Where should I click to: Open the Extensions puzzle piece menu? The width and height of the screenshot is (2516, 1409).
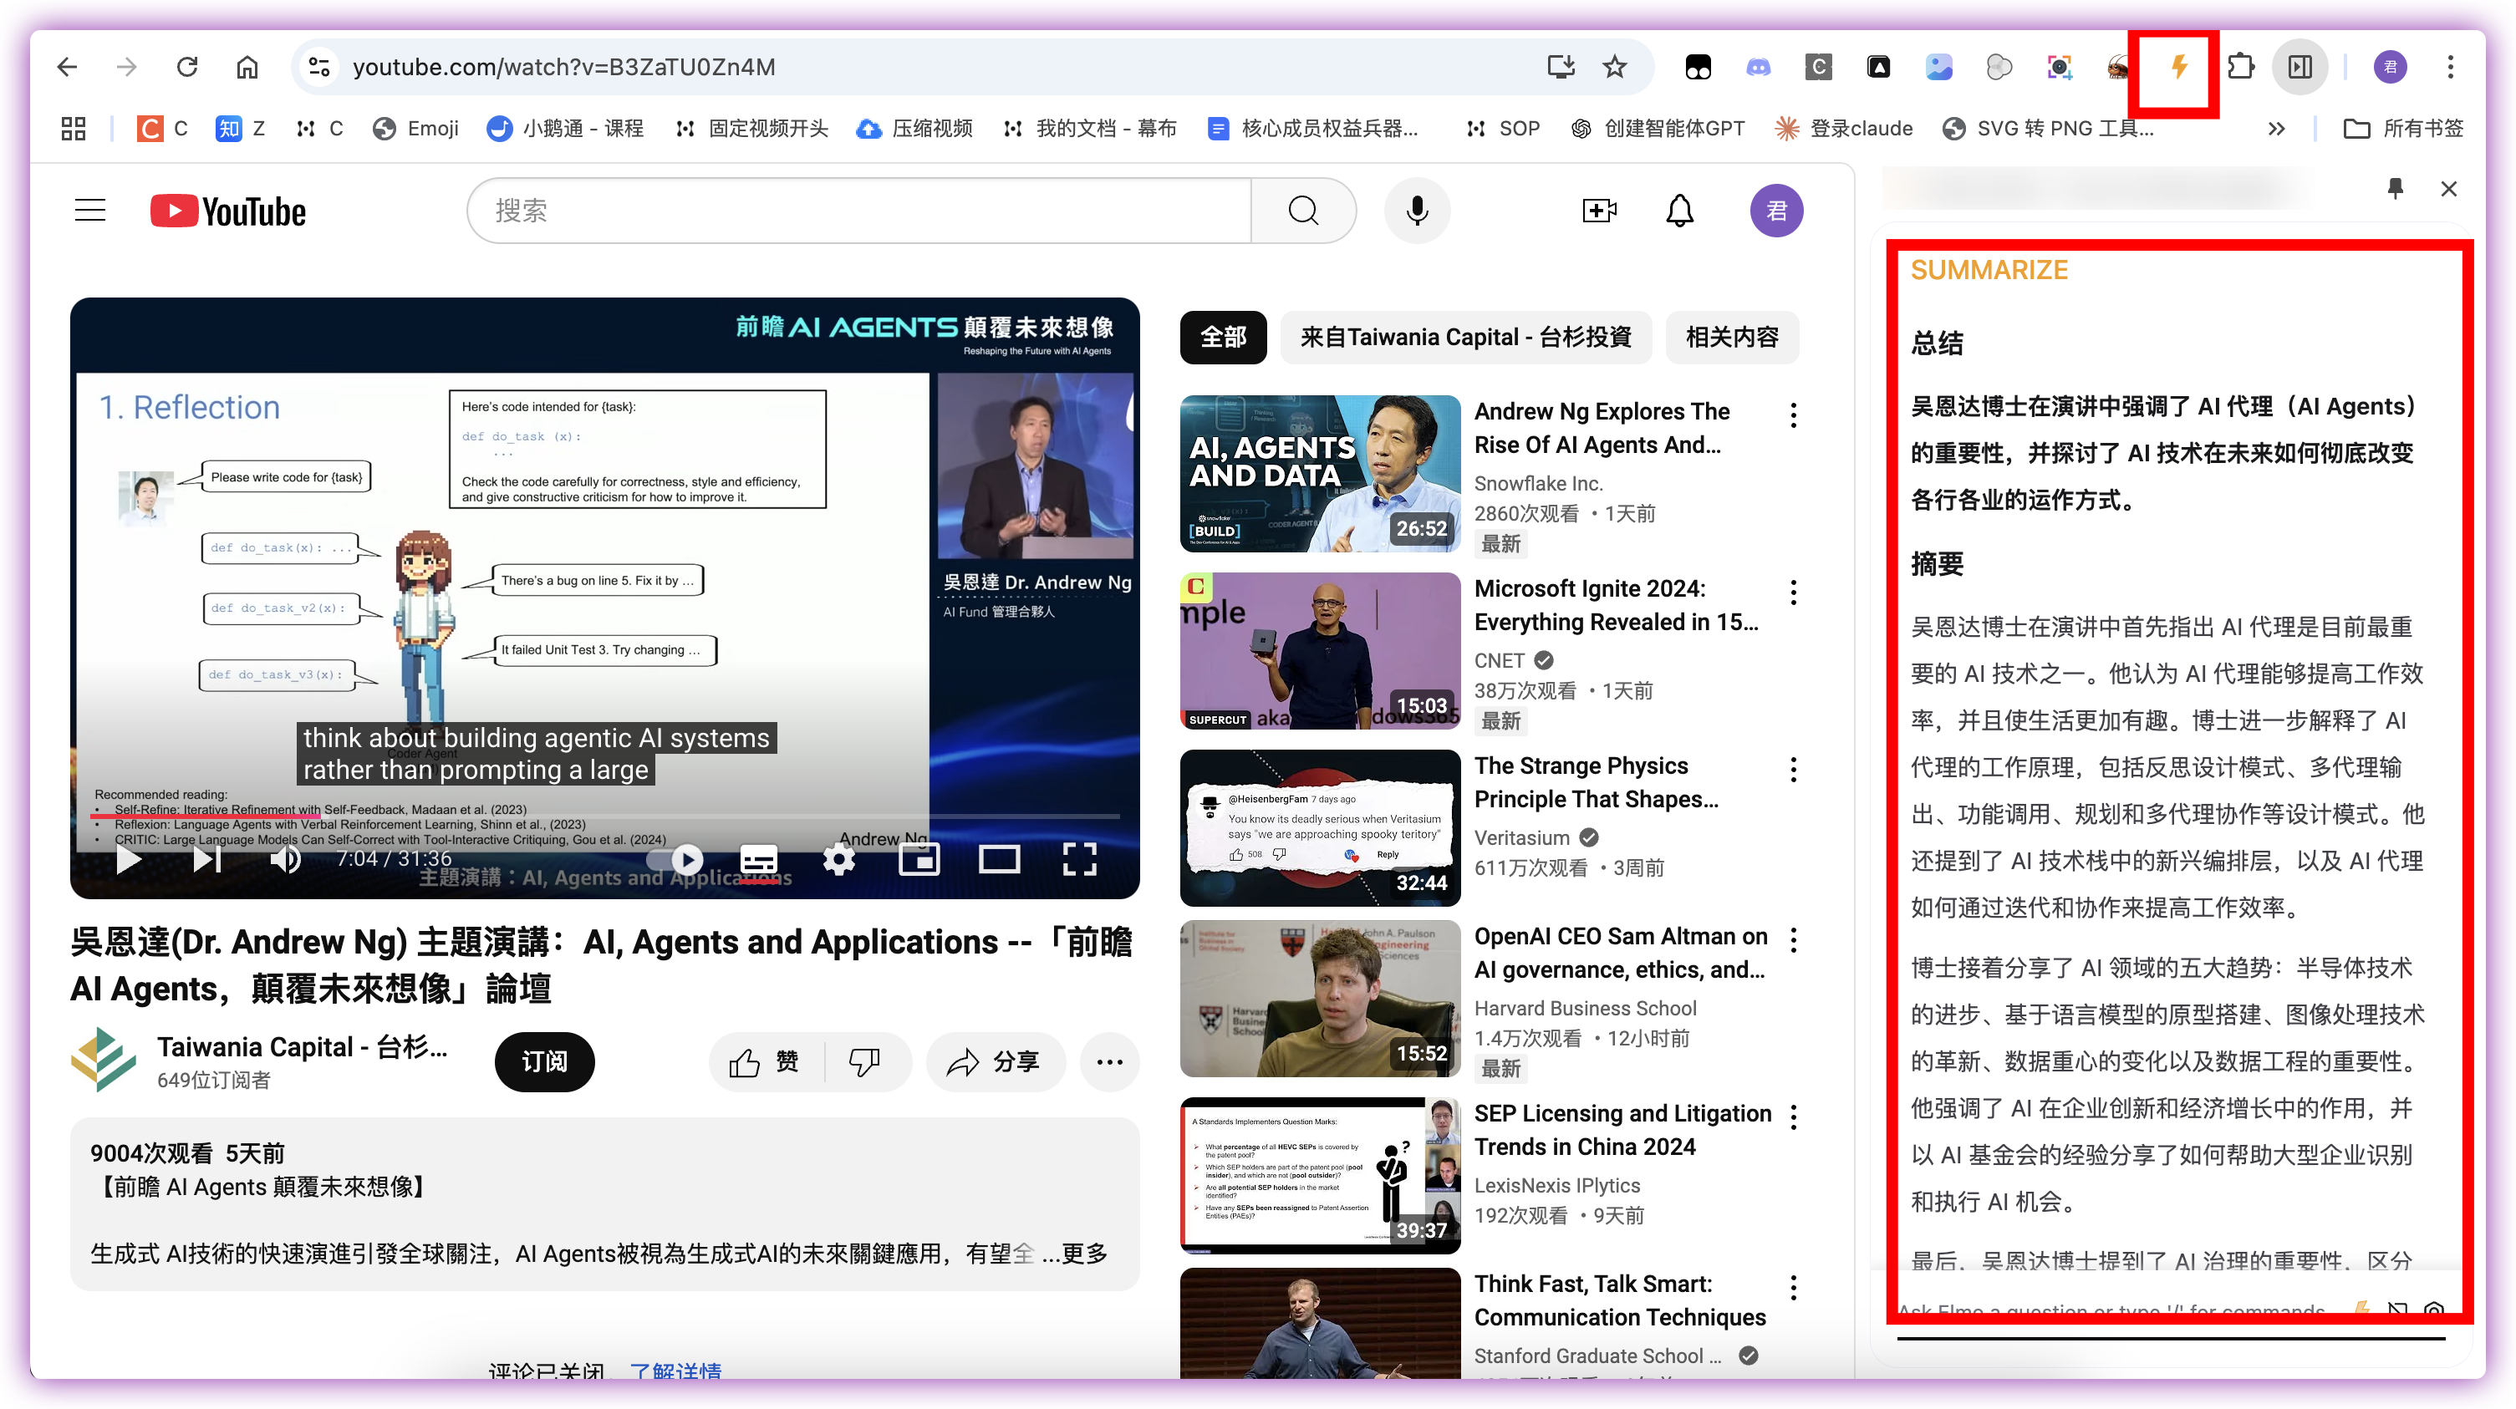coord(2240,66)
